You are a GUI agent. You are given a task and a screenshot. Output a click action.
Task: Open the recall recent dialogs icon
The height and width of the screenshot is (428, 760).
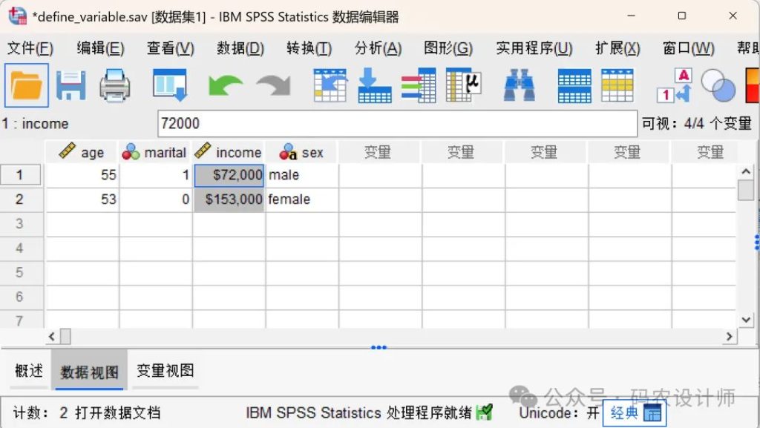pyautogui.click(x=169, y=85)
